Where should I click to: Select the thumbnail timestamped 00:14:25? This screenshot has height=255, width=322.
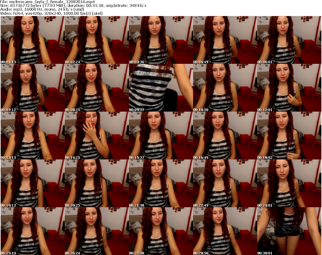97,136
